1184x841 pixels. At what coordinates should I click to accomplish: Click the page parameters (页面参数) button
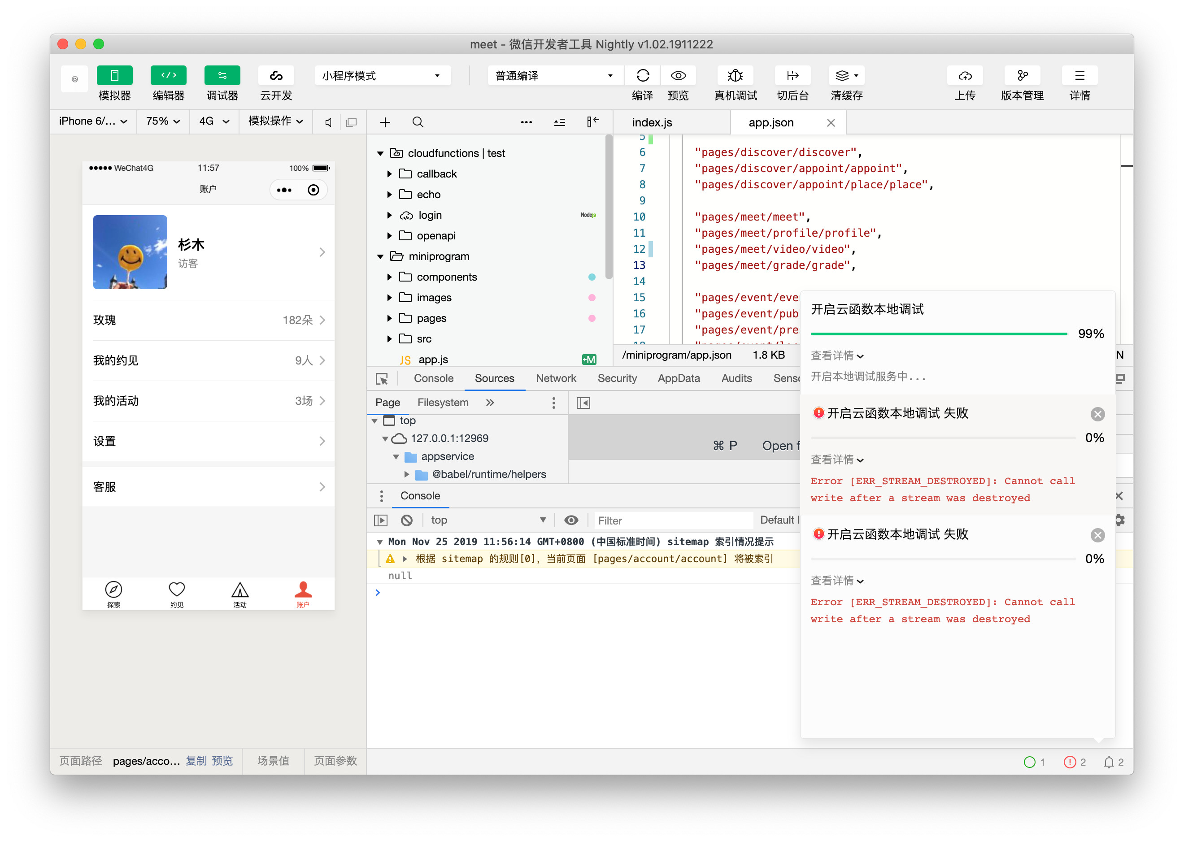[x=335, y=761]
